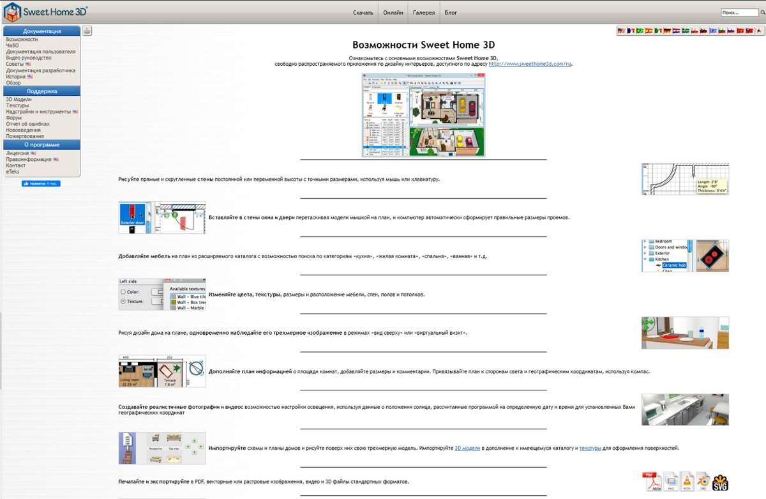Click the compass icon in plan thumbnail
Screen dimensions: 766x499
pyautogui.click(x=197, y=367)
